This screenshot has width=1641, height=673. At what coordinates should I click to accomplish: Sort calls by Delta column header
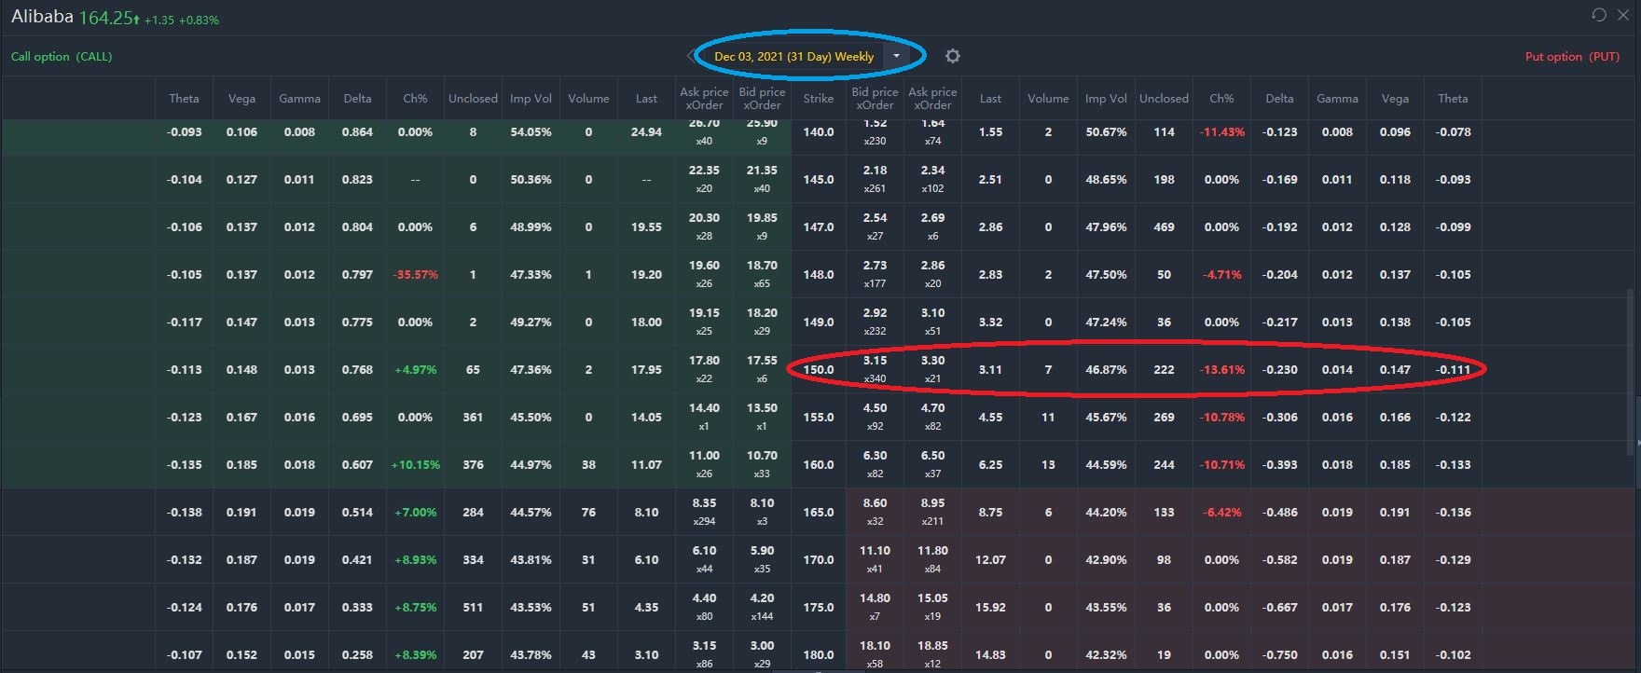tap(357, 99)
